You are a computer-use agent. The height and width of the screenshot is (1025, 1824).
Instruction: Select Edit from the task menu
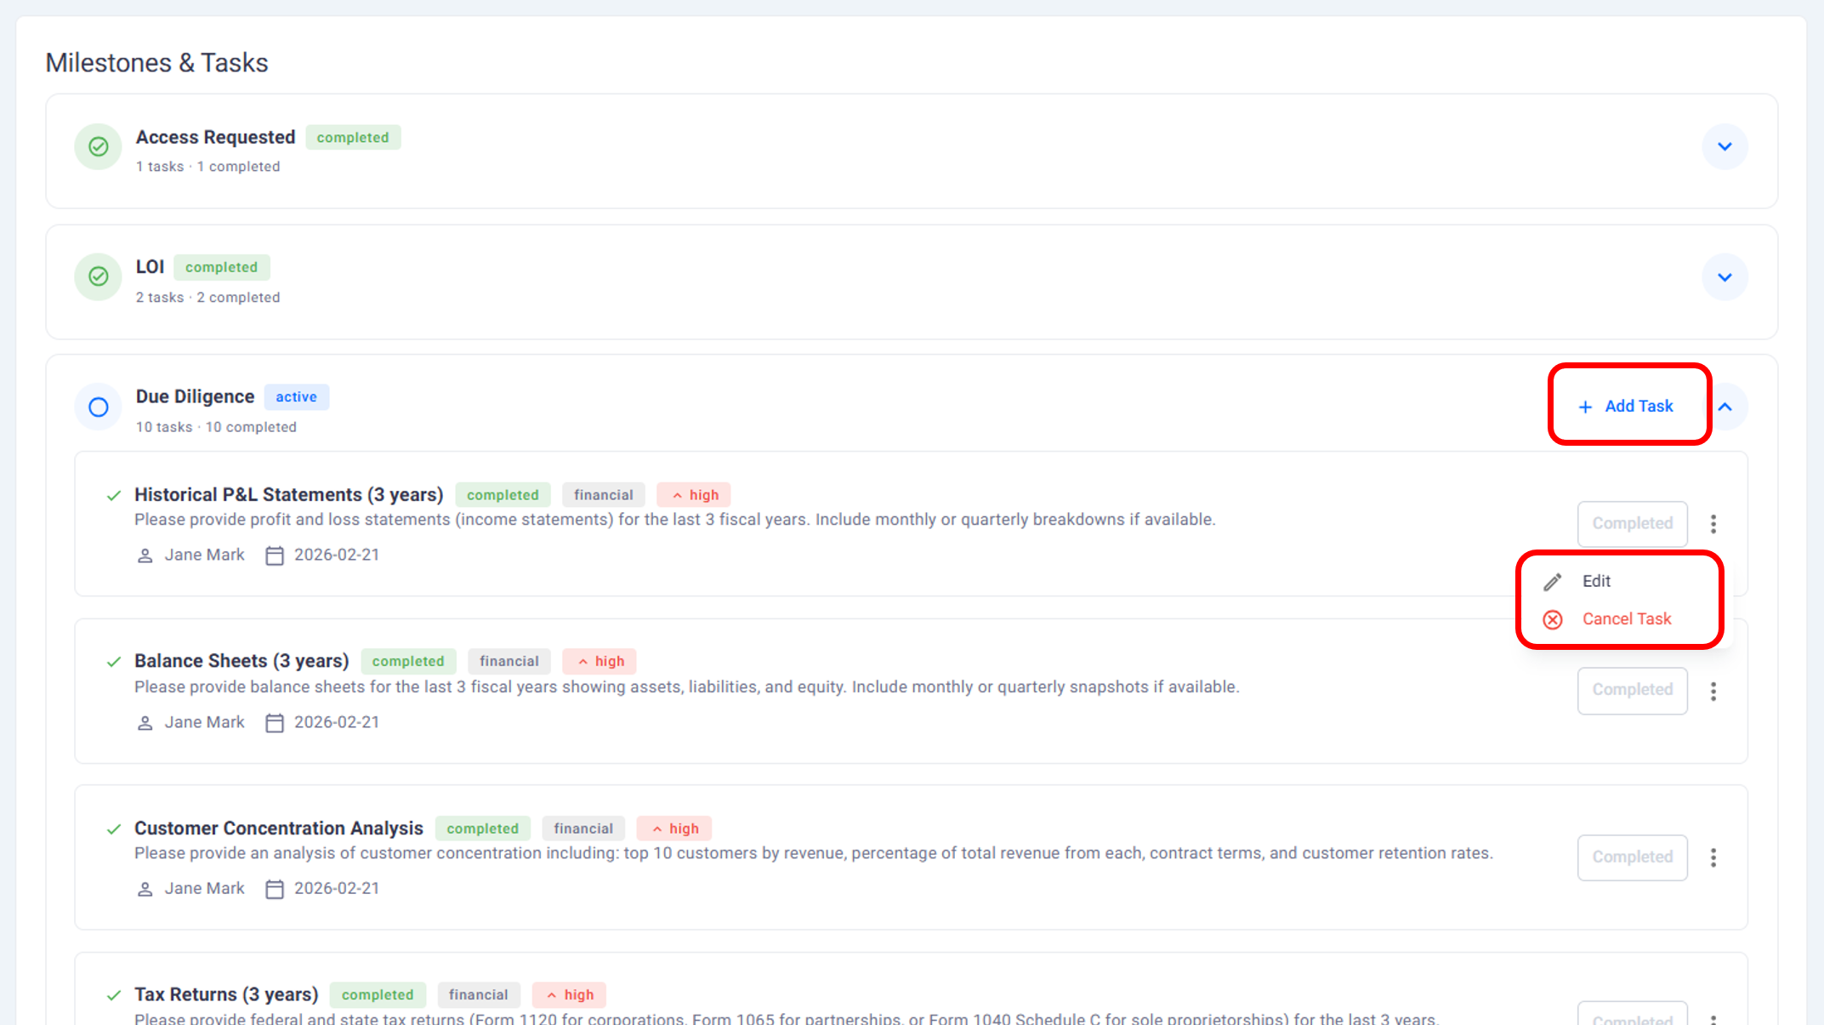click(1596, 581)
